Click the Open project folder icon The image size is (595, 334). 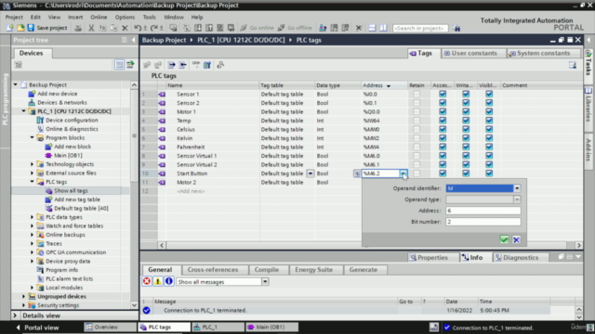tap(20, 28)
